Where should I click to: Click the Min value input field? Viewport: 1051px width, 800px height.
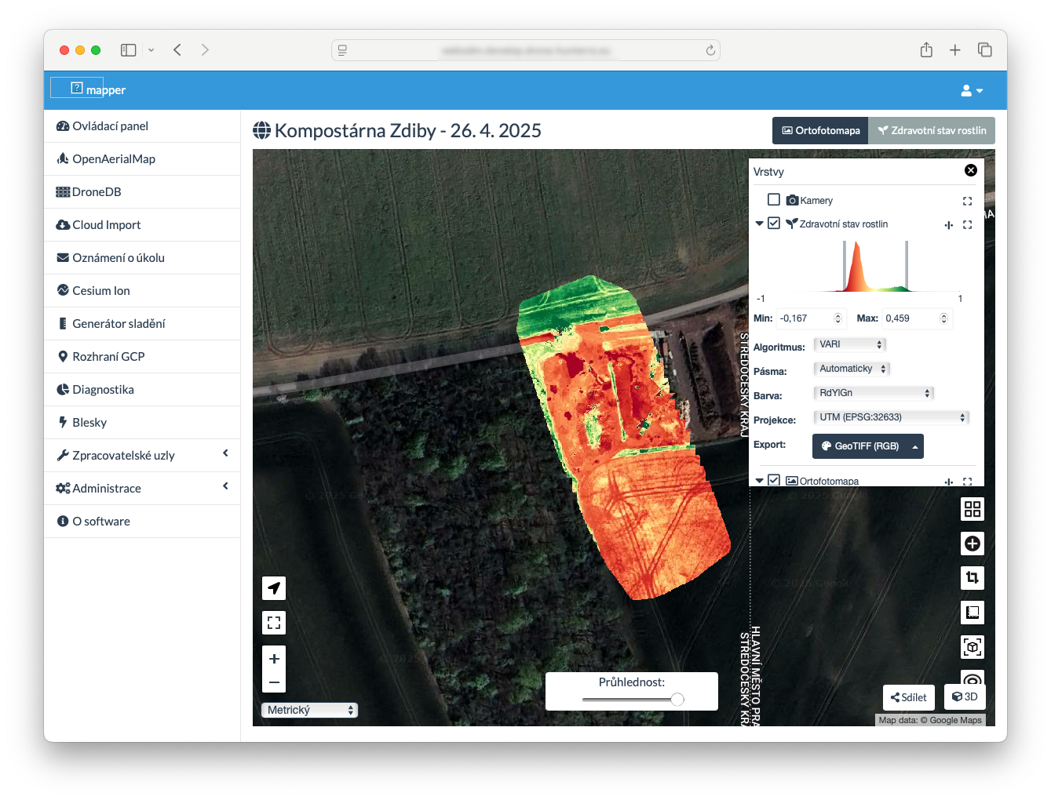(x=804, y=318)
